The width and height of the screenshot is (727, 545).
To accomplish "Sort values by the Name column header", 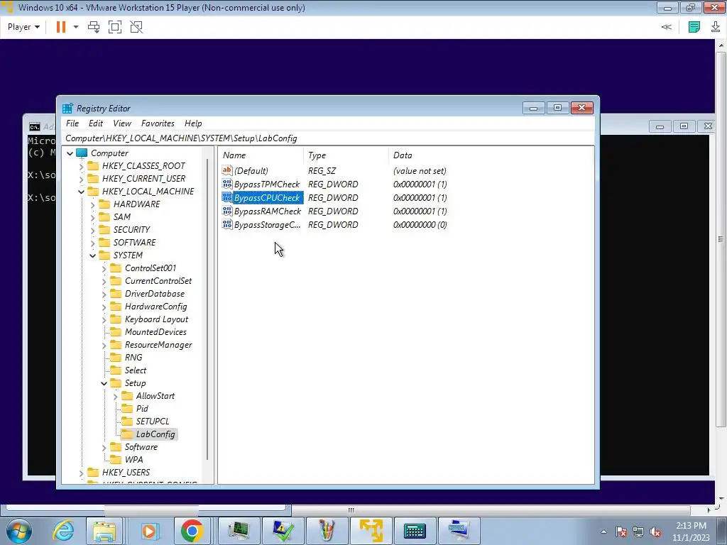I will [261, 155].
